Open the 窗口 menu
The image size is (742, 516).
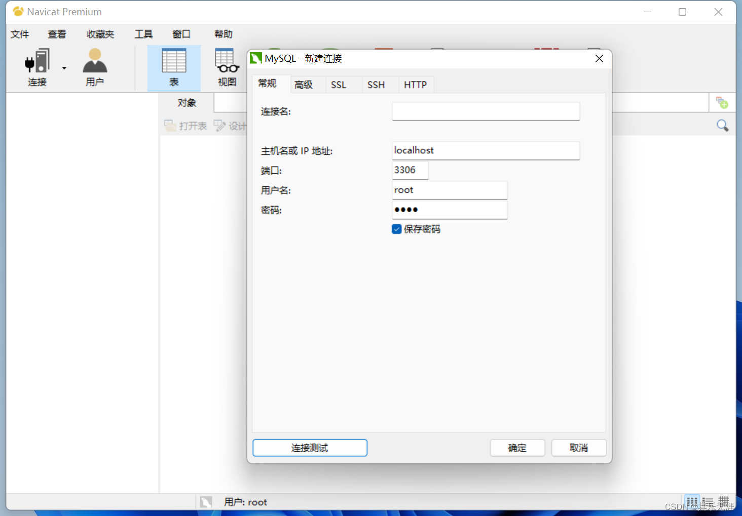point(181,34)
